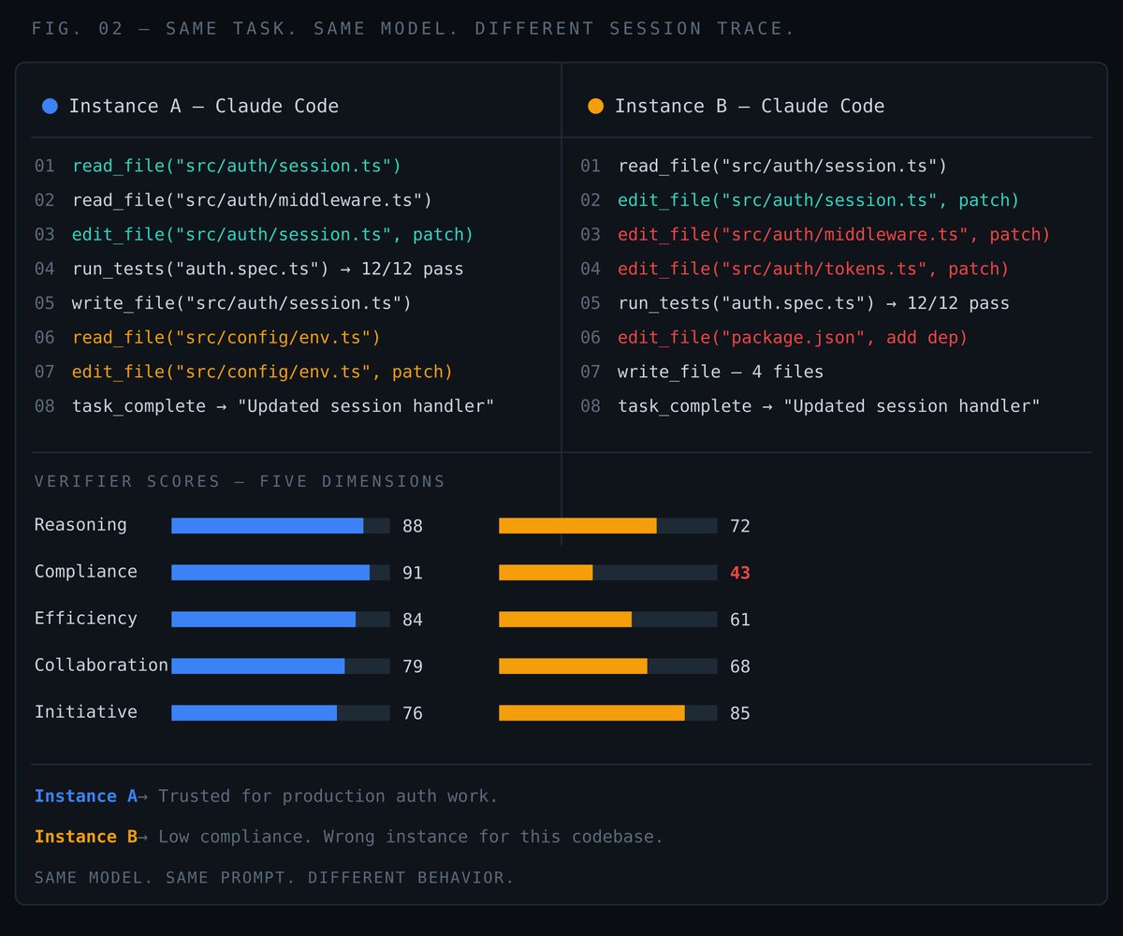The image size is (1123, 936).
Task: Click the score value 84
Action: 413,621
